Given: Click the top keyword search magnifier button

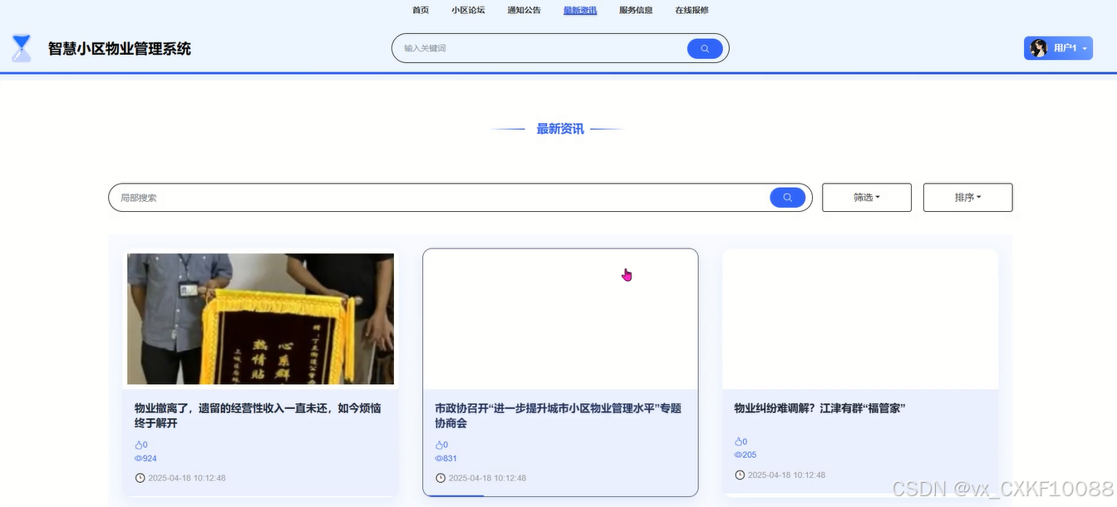Looking at the screenshot, I should [705, 48].
